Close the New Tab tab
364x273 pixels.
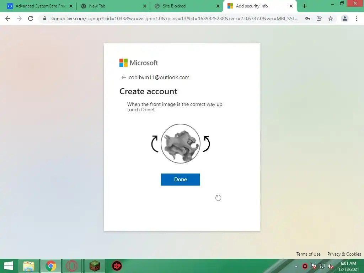tap(145, 6)
